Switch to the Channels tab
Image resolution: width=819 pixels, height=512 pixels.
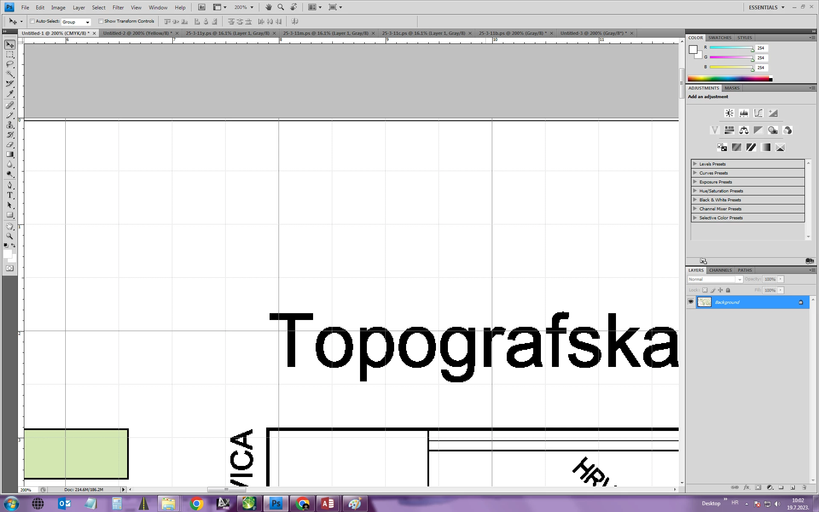tap(720, 270)
